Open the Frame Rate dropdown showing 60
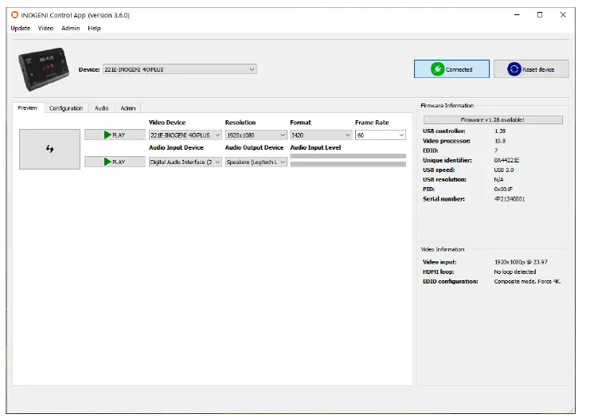This screenshot has height=418, width=590. pyautogui.click(x=381, y=135)
